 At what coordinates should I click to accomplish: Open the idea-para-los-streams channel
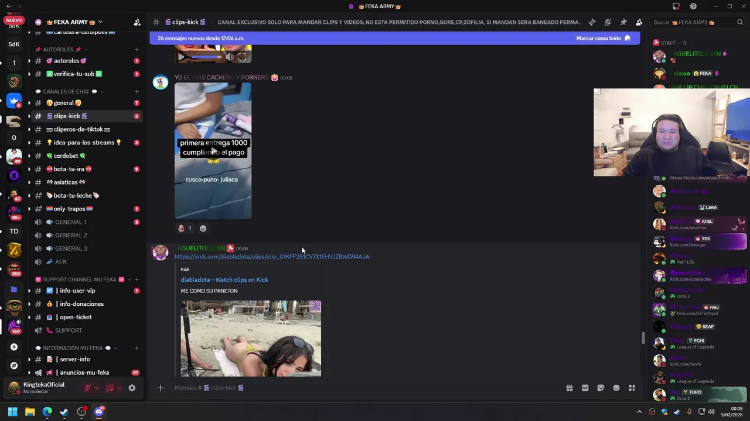point(87,143)
